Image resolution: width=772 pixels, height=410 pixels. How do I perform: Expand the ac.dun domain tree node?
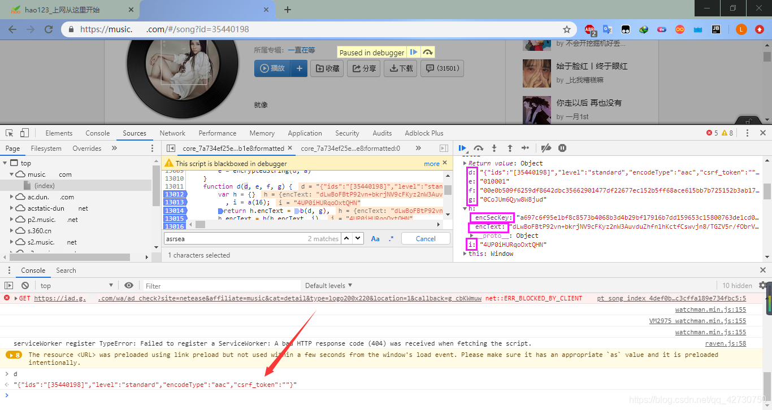tap(12, 197)
